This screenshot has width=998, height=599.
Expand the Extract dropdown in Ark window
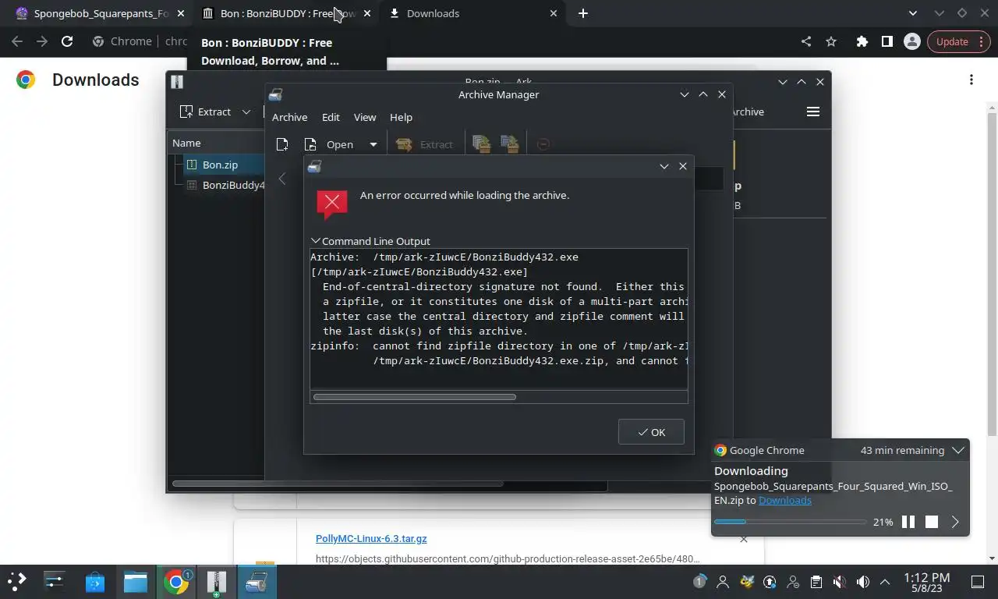246,112
